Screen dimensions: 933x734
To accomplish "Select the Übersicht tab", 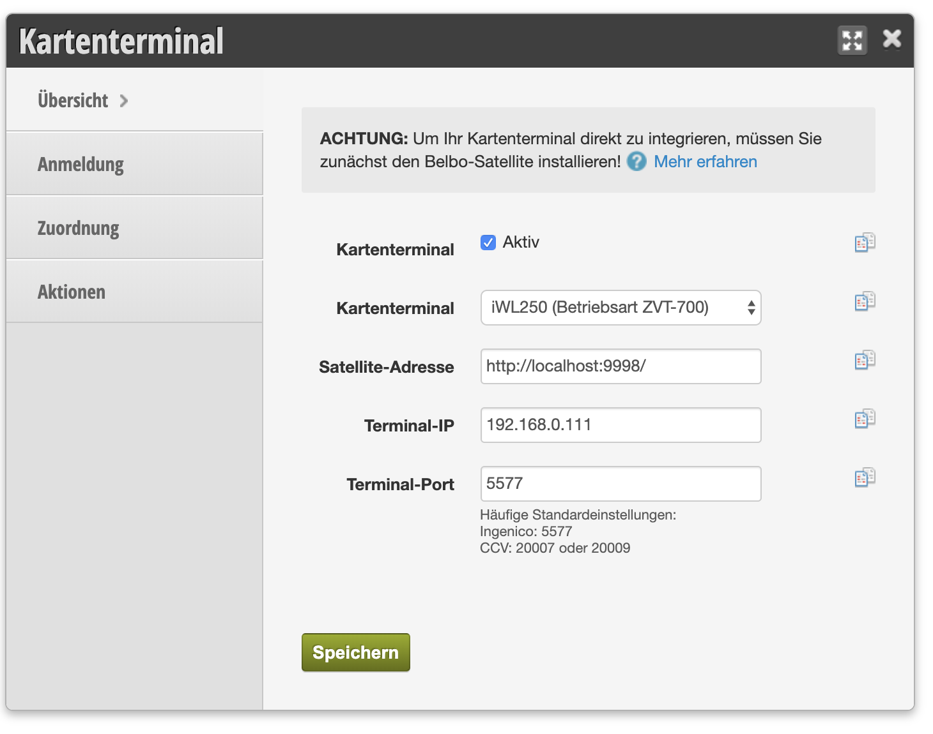I will coord(73,100).
